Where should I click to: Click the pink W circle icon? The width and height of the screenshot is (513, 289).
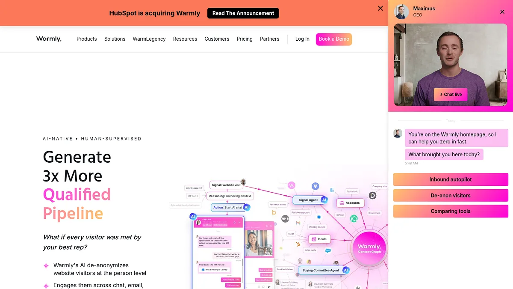tap(292, 185)
